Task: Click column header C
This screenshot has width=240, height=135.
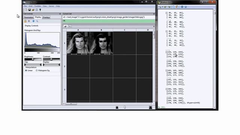Action: point(124,30)
